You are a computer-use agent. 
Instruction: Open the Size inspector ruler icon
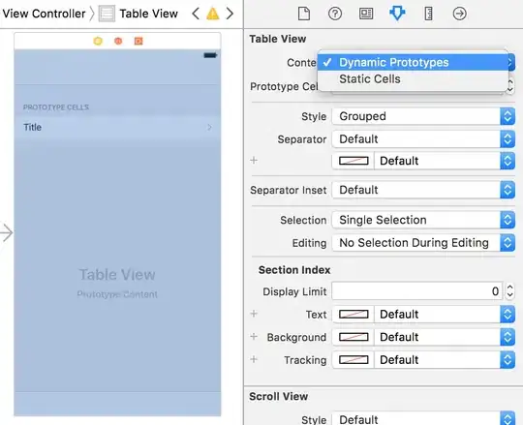[x=428, y=14]
